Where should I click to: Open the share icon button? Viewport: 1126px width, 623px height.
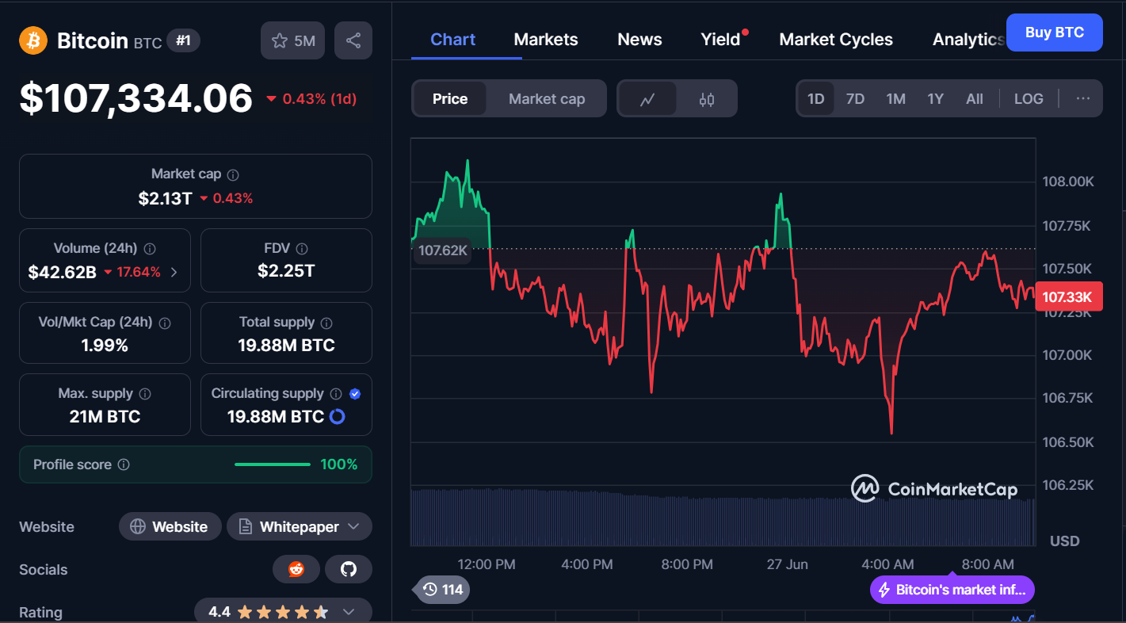(x=353, y=40)
